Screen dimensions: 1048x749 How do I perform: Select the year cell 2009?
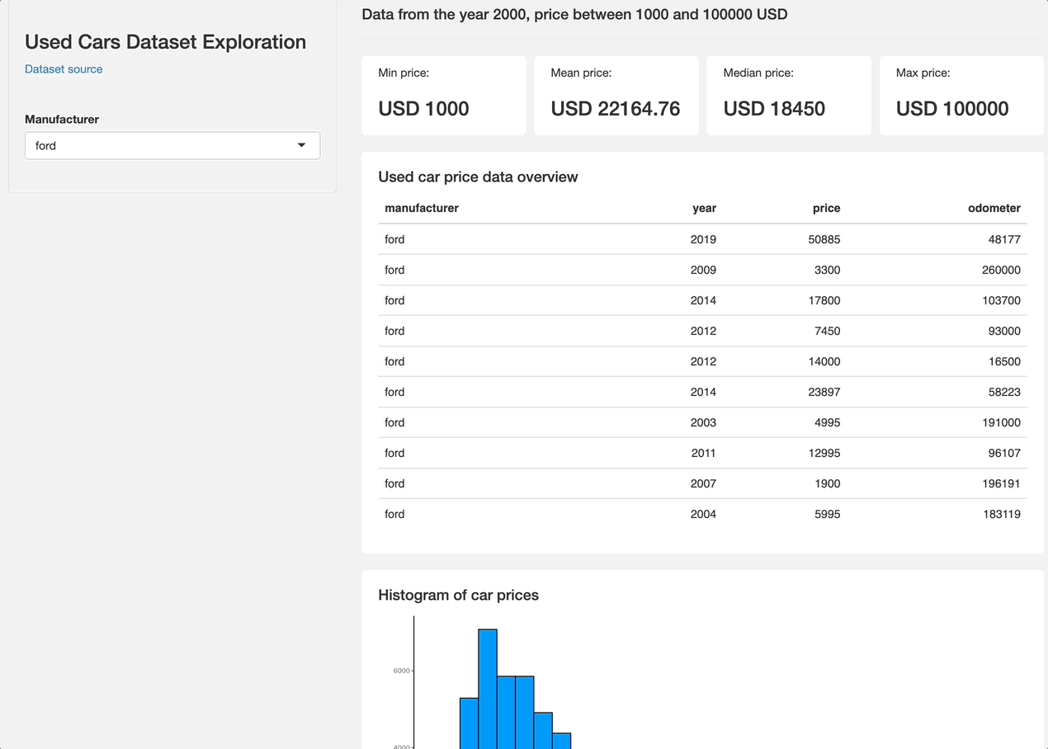coord(703,270)
